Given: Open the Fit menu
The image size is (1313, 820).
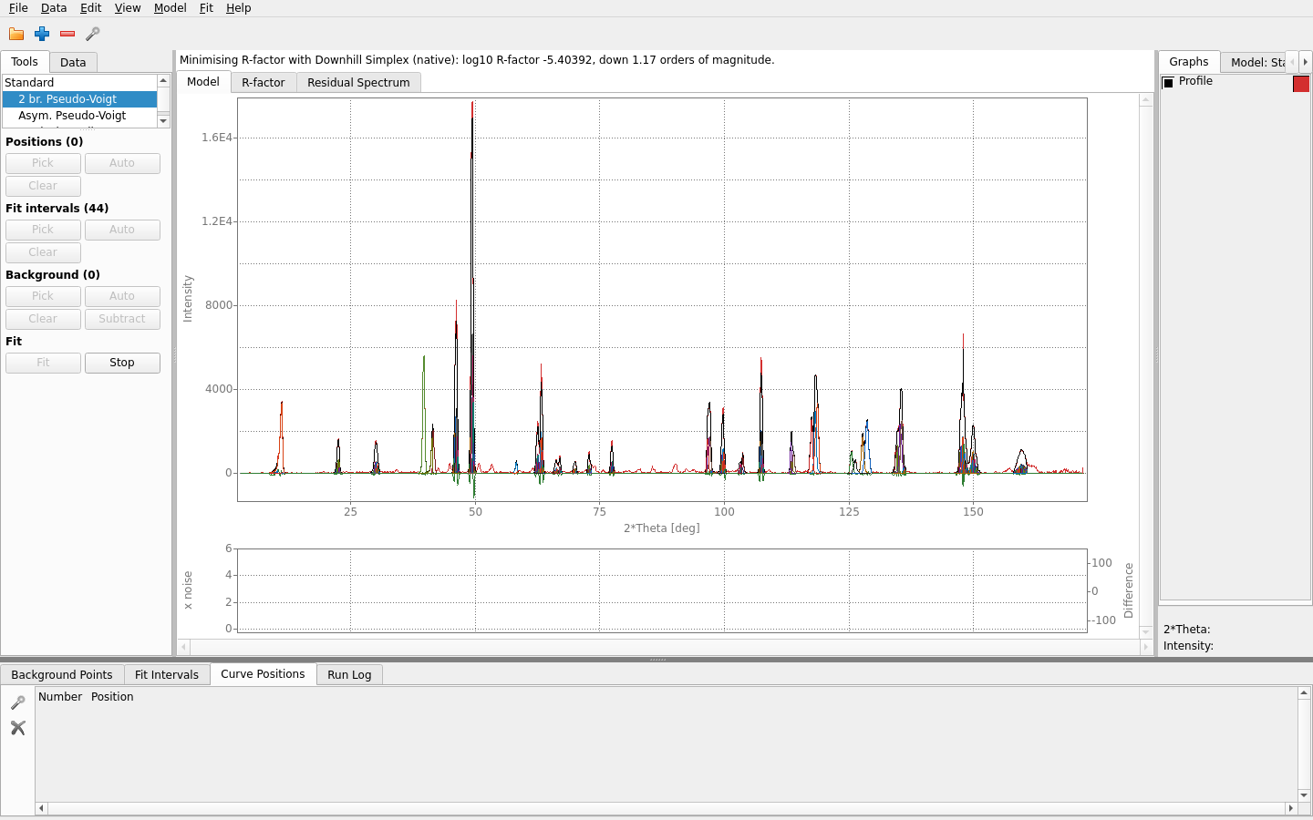Looking at the screenshot, I should (206, 8).
